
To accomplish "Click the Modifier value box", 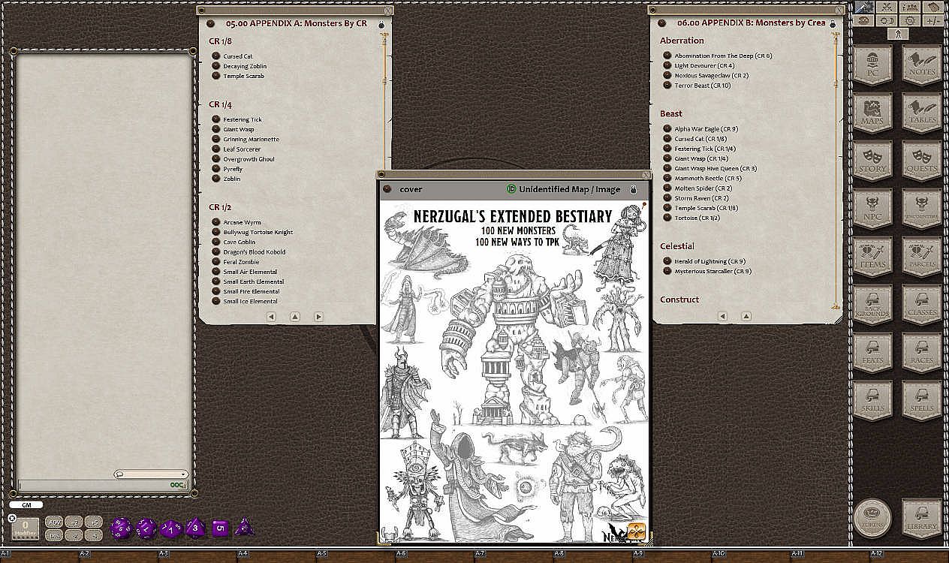I will [x=25, y=528].
